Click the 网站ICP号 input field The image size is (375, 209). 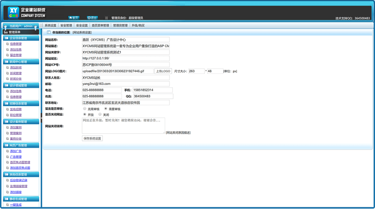[x=126, y=64]
